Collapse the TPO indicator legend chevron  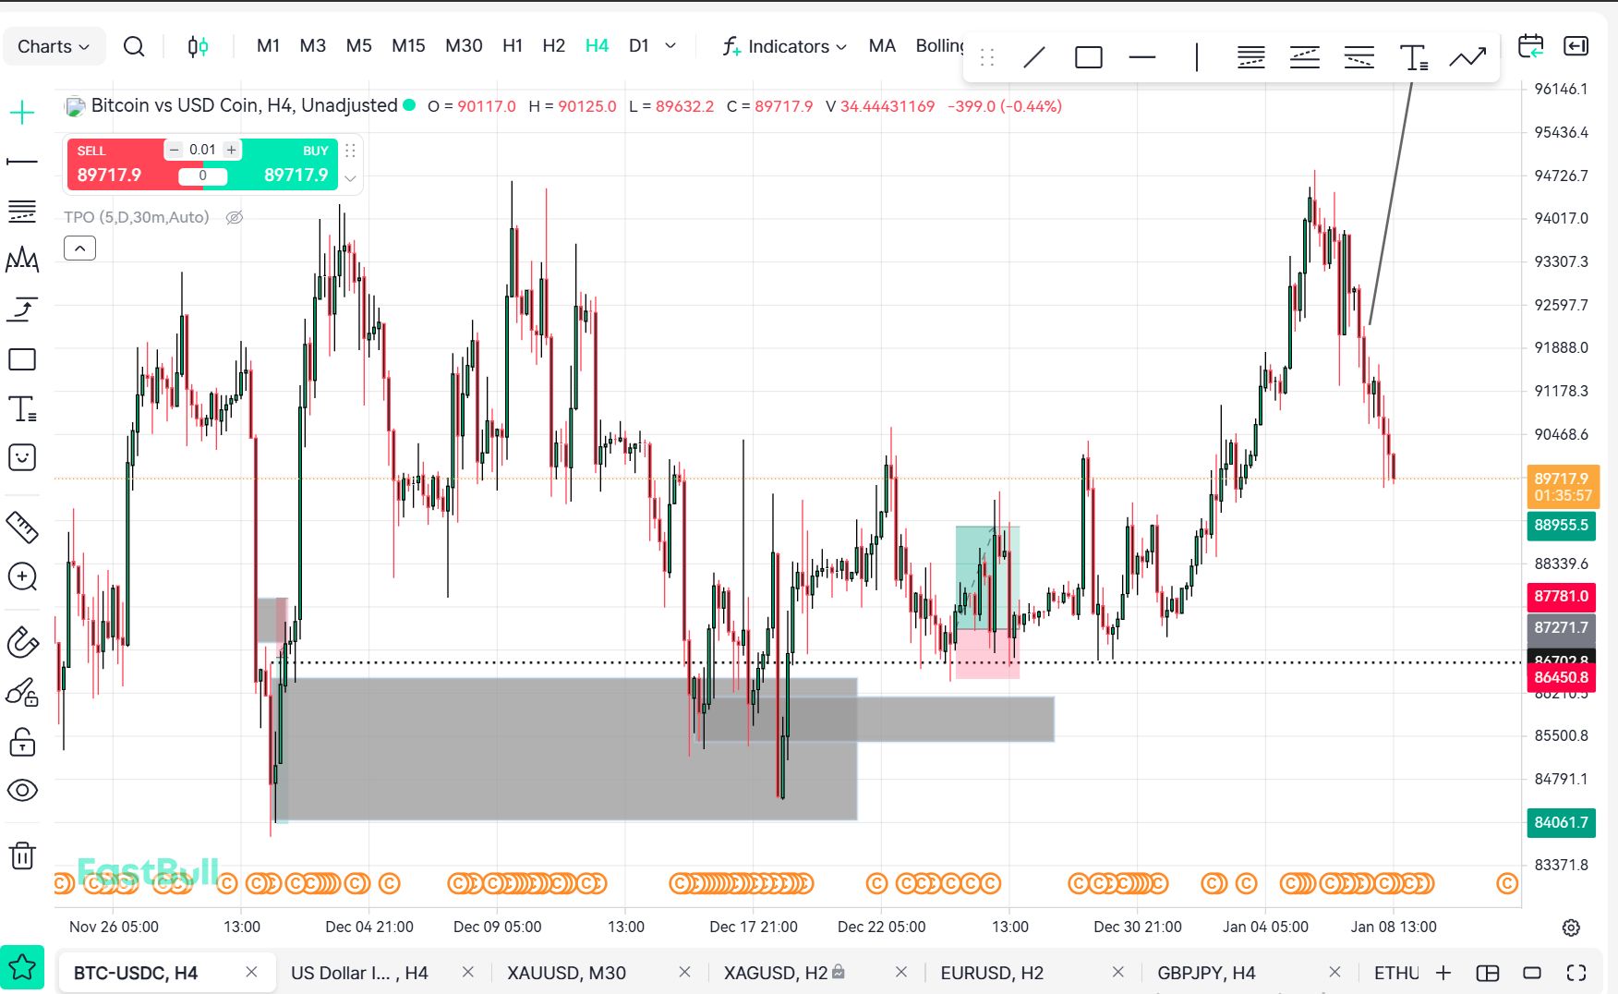click(79, 248)
